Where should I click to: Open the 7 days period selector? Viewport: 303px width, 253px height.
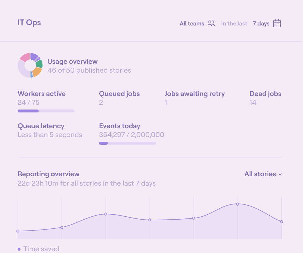click(x=261, y=24)
